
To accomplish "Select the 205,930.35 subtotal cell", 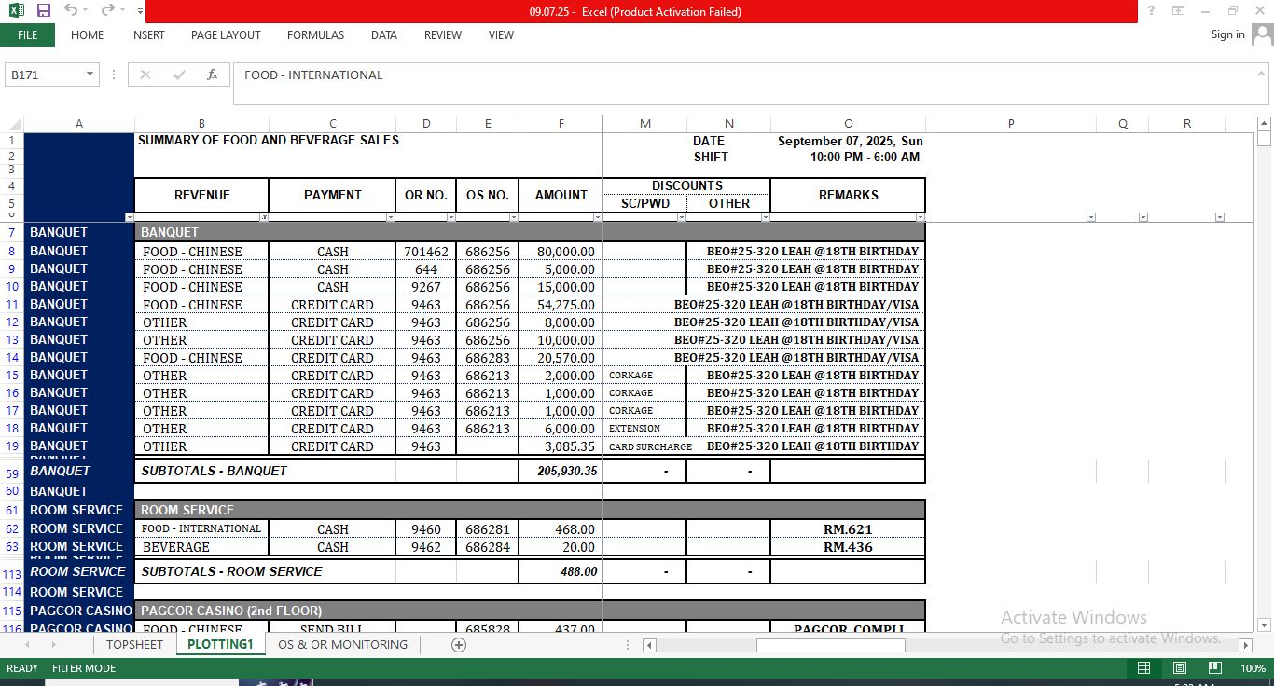I will (x=561, y=471).
